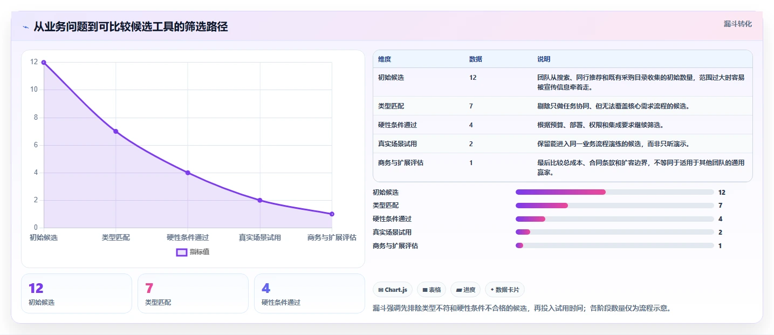Viewport: 774px width, 335px height.
Task: Click the 真实场景试用 label on the chart axis
Action: [259, 237]
